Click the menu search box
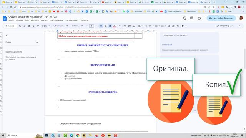This screenshot has width=246, height=138. pos(10,26)
